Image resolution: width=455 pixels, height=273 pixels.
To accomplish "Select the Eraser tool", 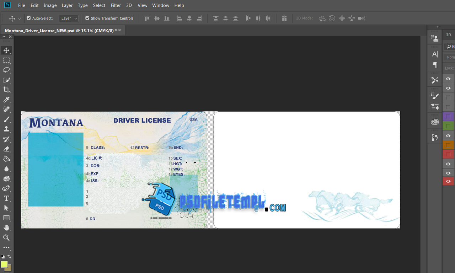I will pyautogui.click(x=6, y=149).
